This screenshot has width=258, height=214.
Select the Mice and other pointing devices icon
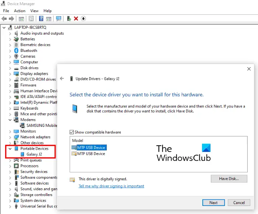pos(16,114)
